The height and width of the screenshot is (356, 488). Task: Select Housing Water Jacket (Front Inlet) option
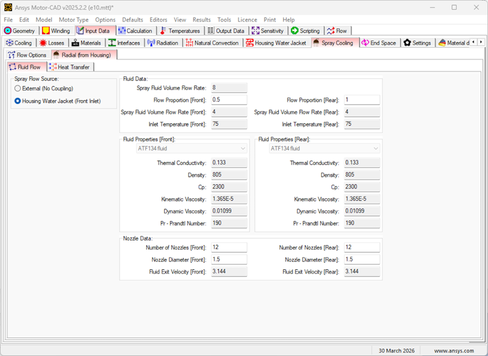(18, 101)
